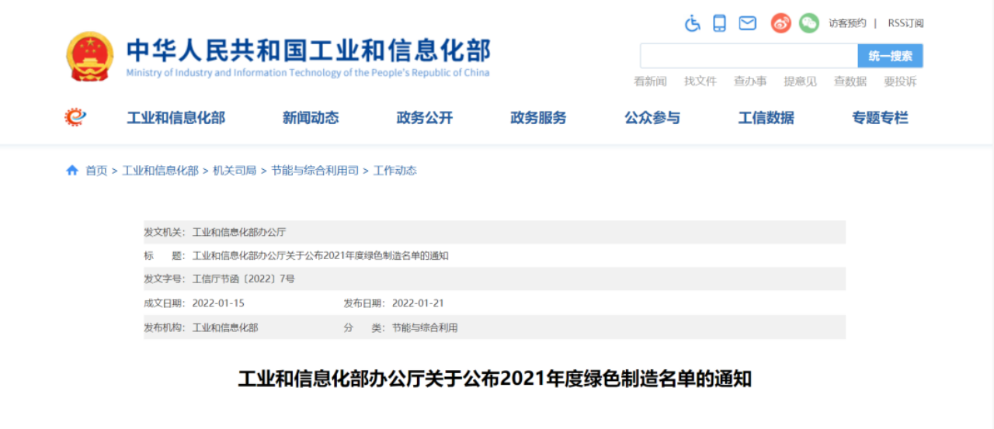Select the 看新闻 search shortcut
Viewport: 994px width, 429px height.
click(x=650, y=81)
